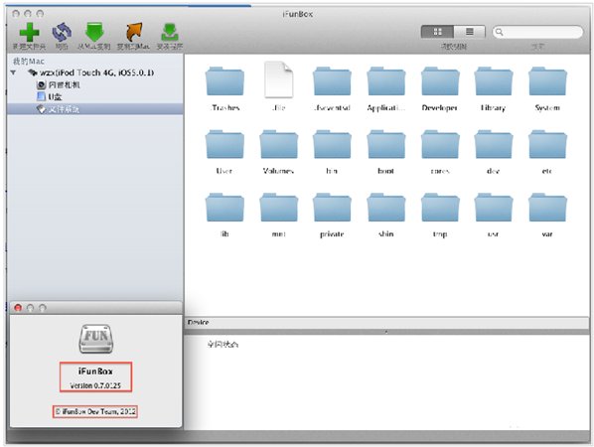Viewport: 594px width, 447px height.
Task: Click the FUN drive logo in About window
Action: pos(95,339)
